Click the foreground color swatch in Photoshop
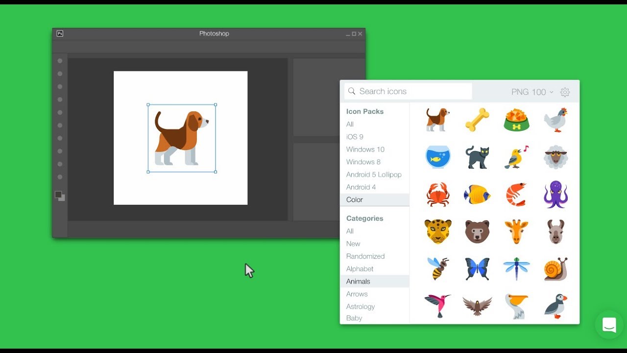This screenshot has height=353, width=627. pyautogui.click(x=58, y=195)
